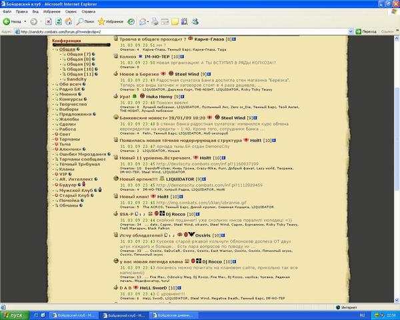
Task: Select Общая [7] subforum
Action: [x=79, y=54]
